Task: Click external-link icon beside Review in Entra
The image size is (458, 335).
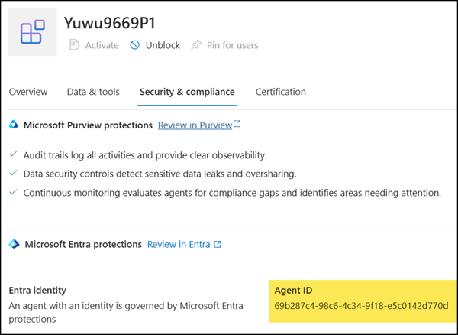Action: click(x=218, y=245)
